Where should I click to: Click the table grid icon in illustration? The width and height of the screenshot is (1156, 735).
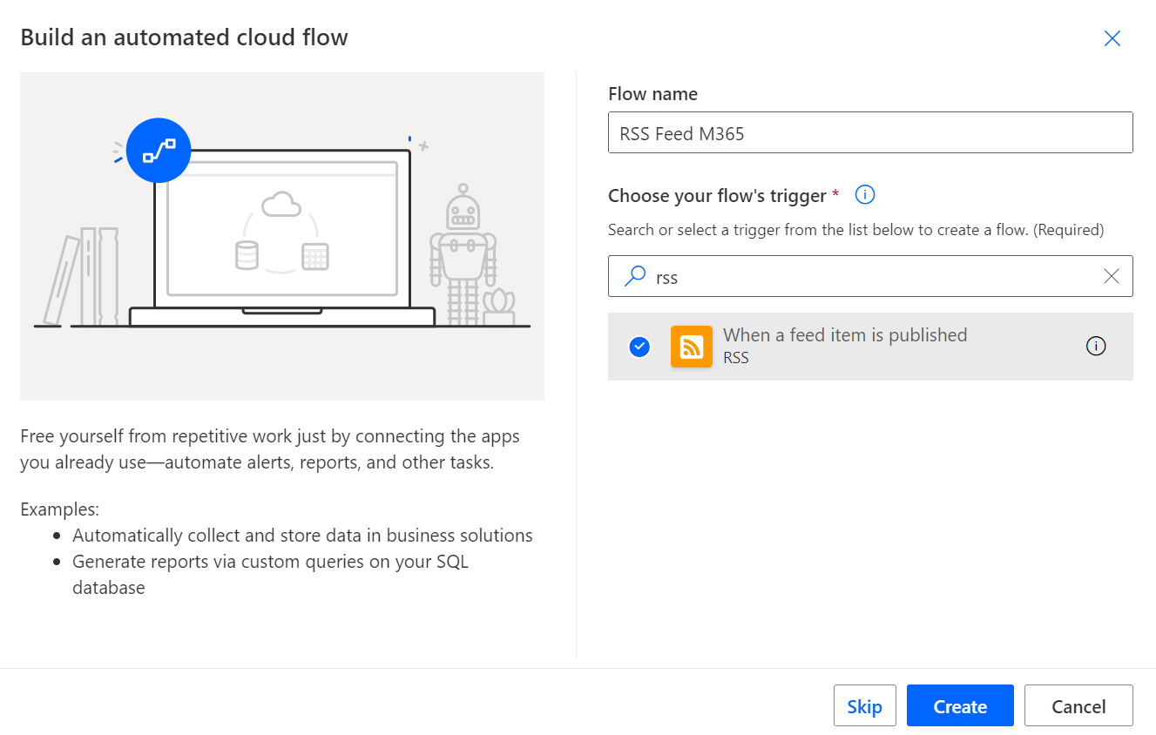tap(314, 256)
